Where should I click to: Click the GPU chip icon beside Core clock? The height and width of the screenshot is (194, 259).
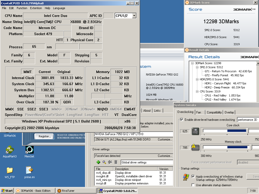pos(195,131)
